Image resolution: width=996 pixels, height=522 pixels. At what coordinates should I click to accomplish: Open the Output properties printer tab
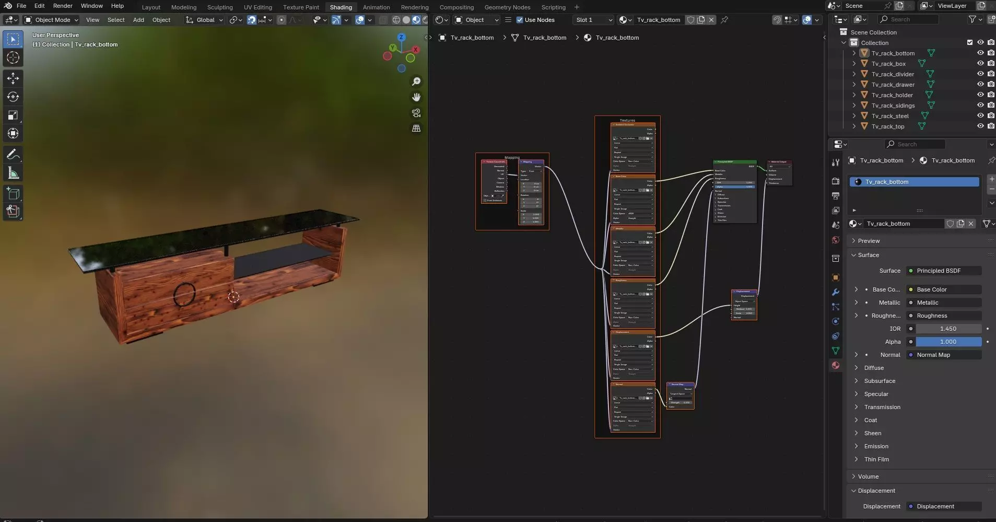pos(836,196)
